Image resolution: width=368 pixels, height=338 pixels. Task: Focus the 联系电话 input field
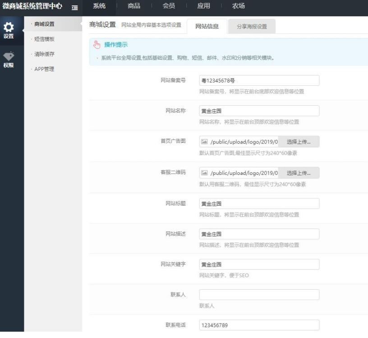click(x=259, y=325)
